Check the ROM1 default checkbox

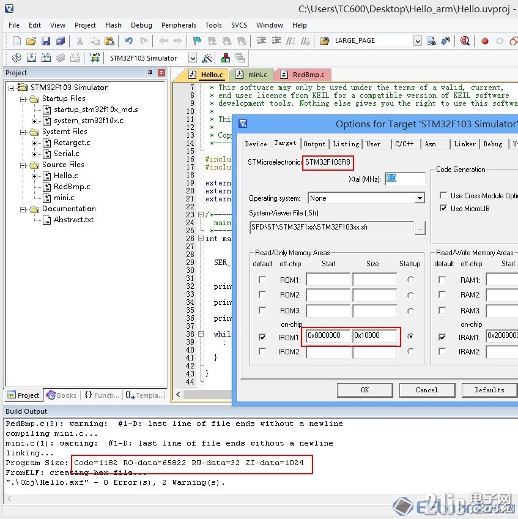point(262,280)
